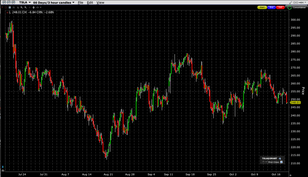308x177 pixels.
Task: Click the L: 248.01 quote readout
Action: click(15, 12)
